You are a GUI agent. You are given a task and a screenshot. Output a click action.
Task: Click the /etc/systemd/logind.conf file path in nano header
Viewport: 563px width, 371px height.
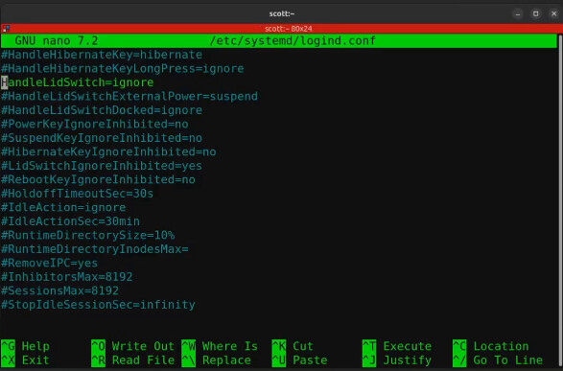[x=293, y=41]
